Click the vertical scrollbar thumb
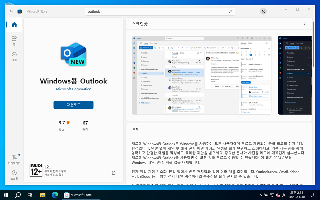 (x=313, y=44)
